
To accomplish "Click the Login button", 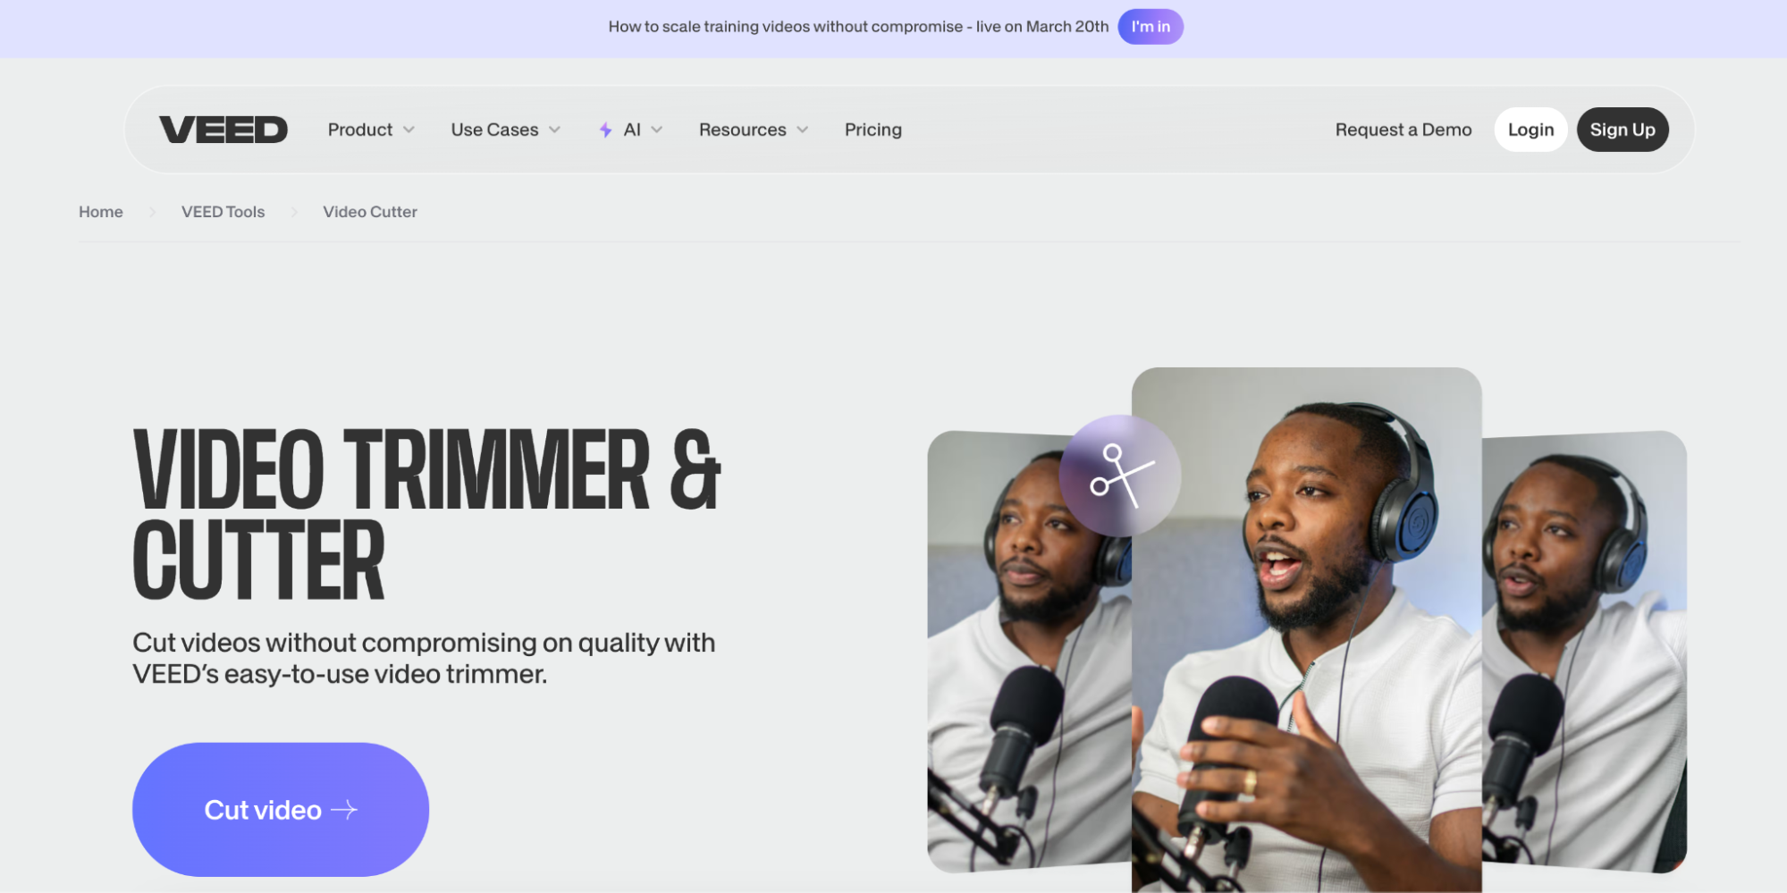I will (1530, 130).
